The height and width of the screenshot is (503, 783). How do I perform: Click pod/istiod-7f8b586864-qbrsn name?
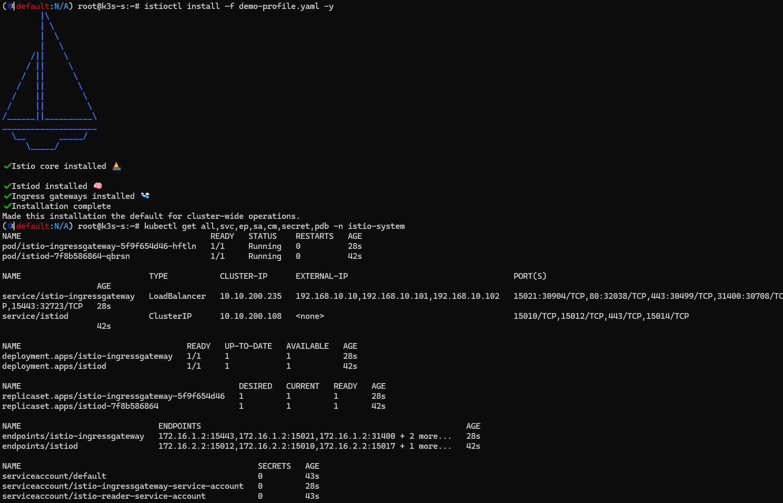pyautogui.click(x=66, y=256)
